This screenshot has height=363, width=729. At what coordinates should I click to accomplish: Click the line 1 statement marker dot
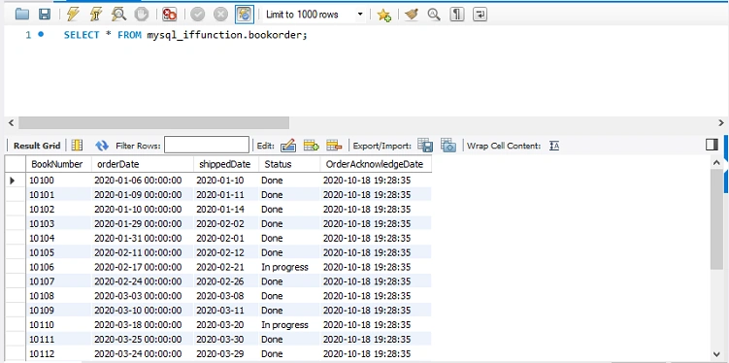(41, 34)
